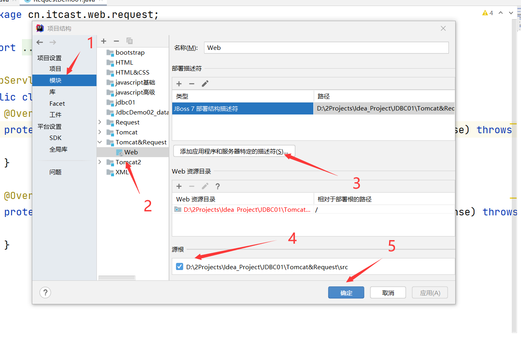
Task: Open the 工件 settings page
Action: pyautogui.click(x=55, y=115)
